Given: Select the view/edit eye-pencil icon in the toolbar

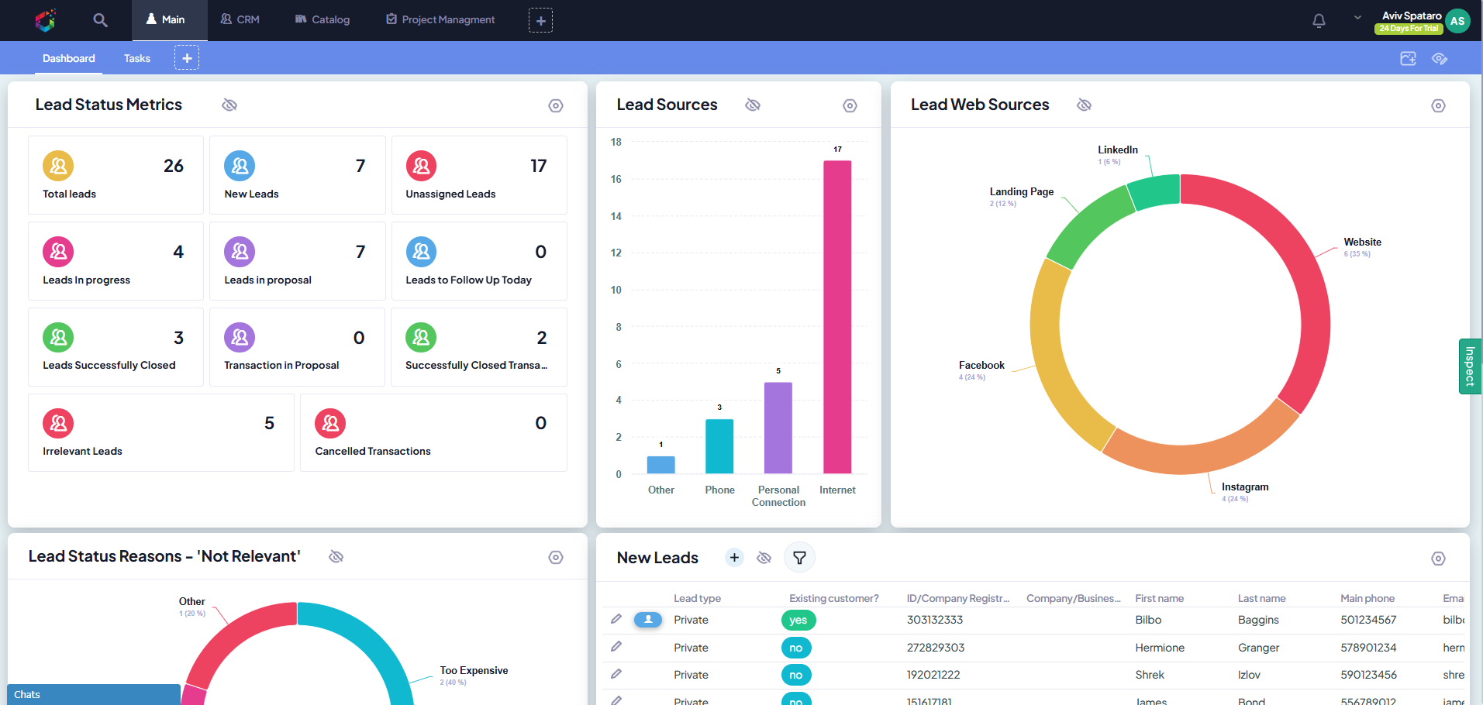Looking at the screenshot, I should (1440, 58).
